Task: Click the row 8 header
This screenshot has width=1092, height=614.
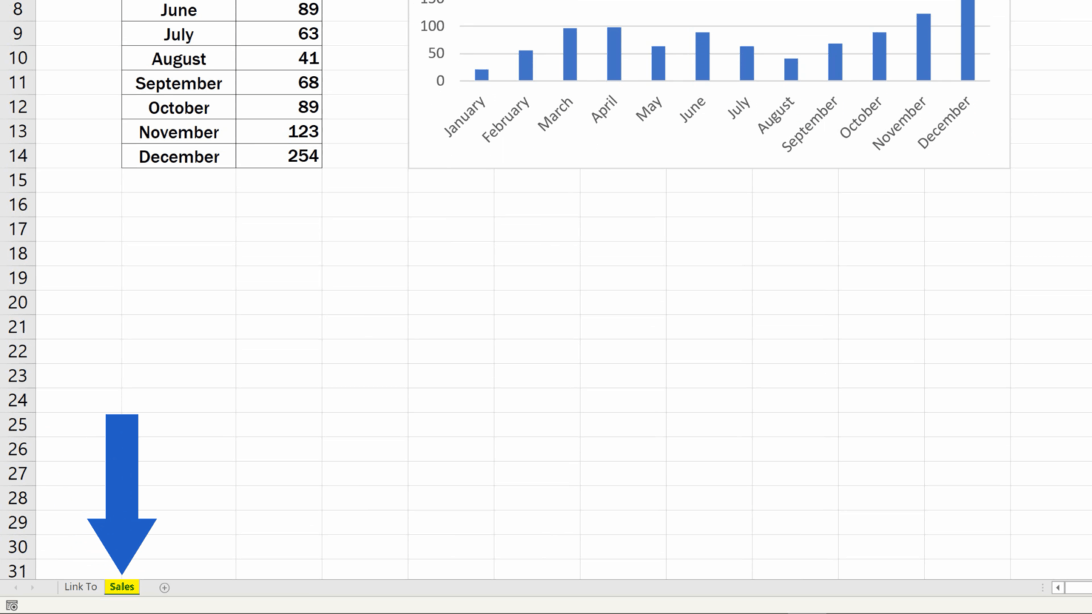Action: (18, 10)
